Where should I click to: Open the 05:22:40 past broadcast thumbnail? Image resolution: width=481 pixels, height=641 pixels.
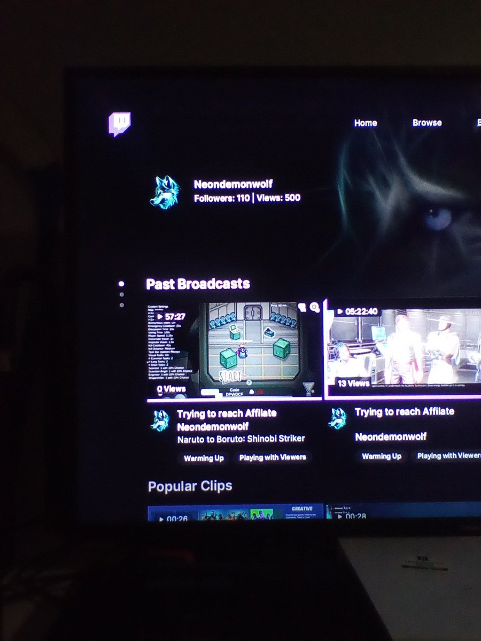pyautogui.click(x=404, y=348)
